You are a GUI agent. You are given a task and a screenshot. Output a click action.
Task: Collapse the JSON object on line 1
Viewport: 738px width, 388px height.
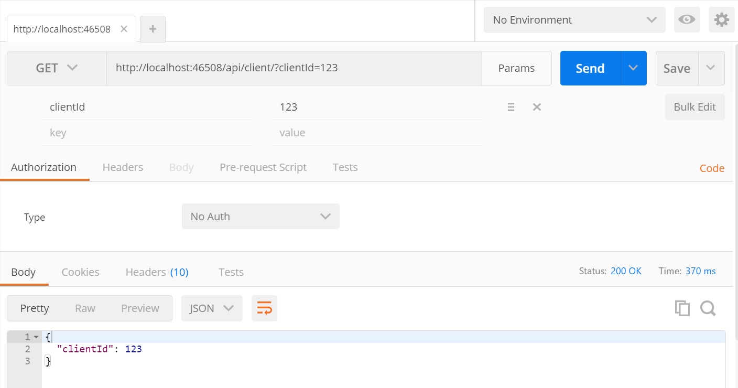point(36,337)
